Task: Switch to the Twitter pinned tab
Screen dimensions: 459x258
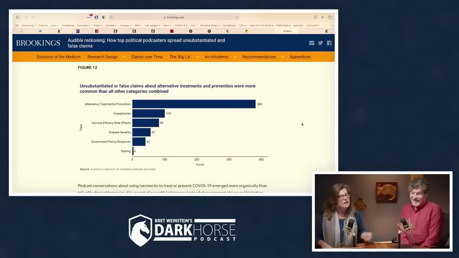Action: 40,31
